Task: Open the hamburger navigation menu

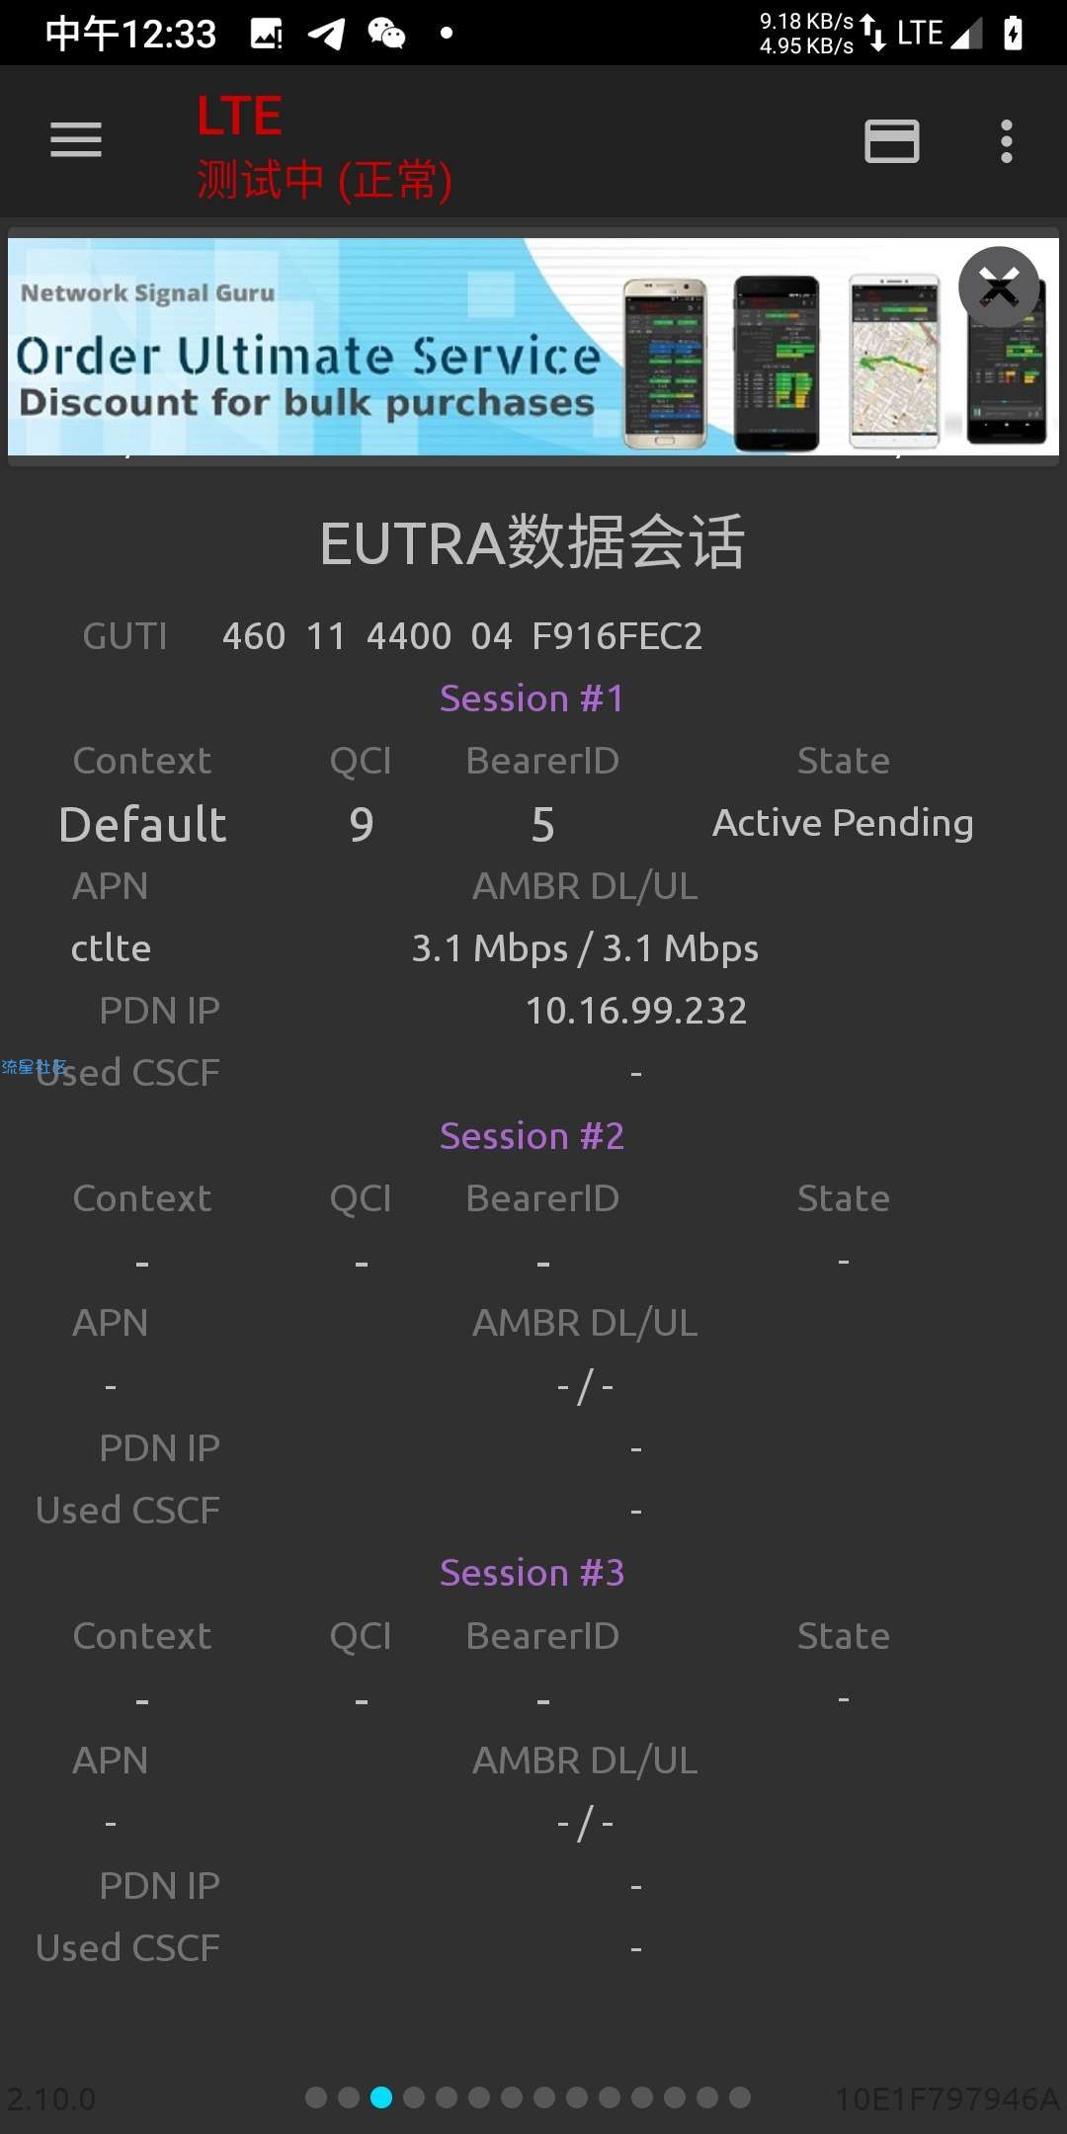Action: click(76, 140)
